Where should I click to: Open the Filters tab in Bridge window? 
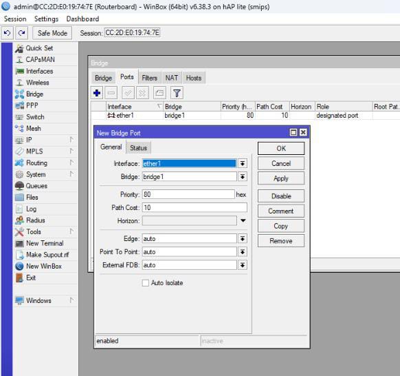coord(150,78)
